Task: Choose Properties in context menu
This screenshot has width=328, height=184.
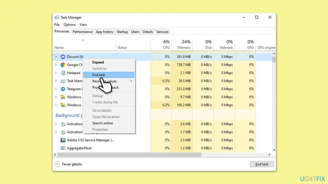Action: tap(109, 130)
